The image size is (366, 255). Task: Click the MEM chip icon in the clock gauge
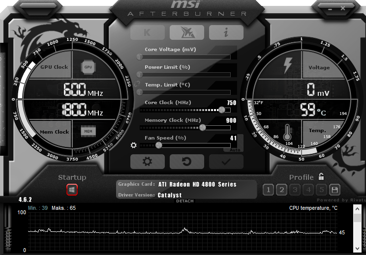pos(88,131)
